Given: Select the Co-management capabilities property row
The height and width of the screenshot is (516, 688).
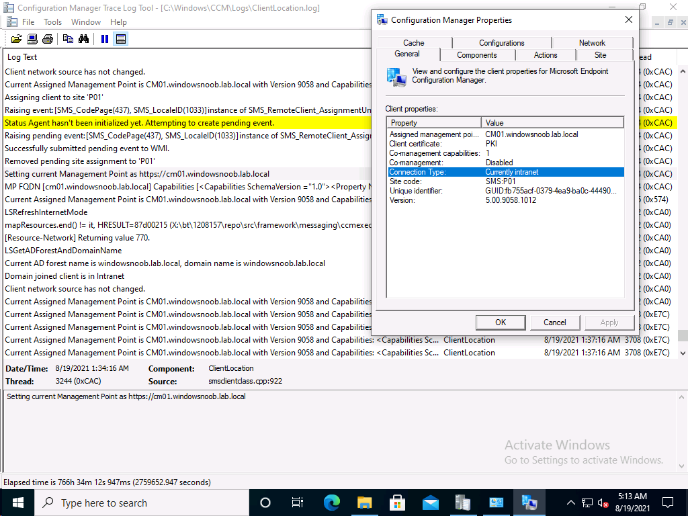Looking at the screenshot, I should 505,153.
